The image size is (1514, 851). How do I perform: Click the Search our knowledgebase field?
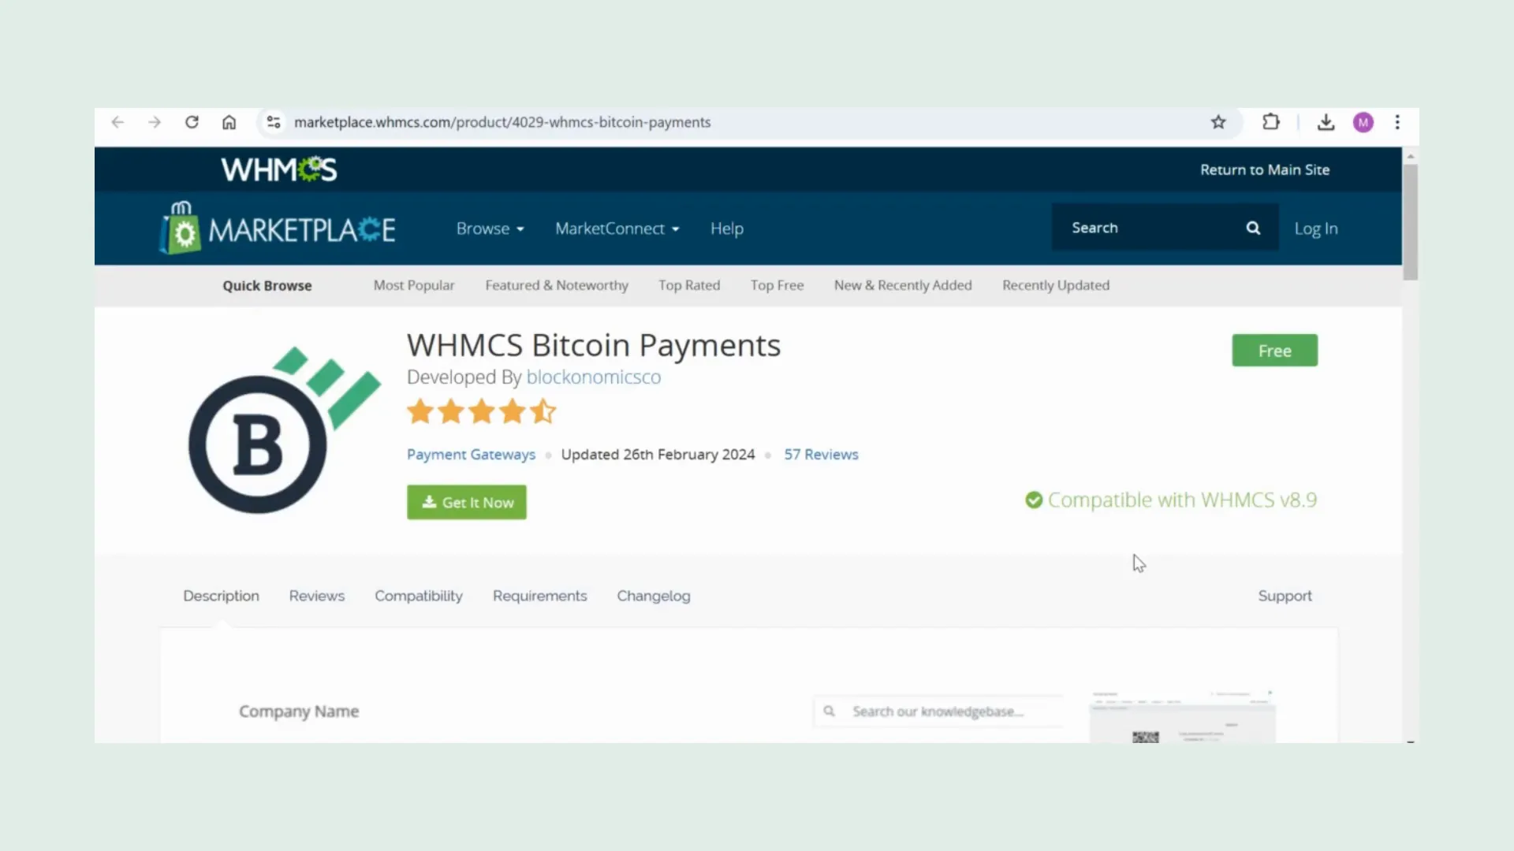(x=938, y=712)
